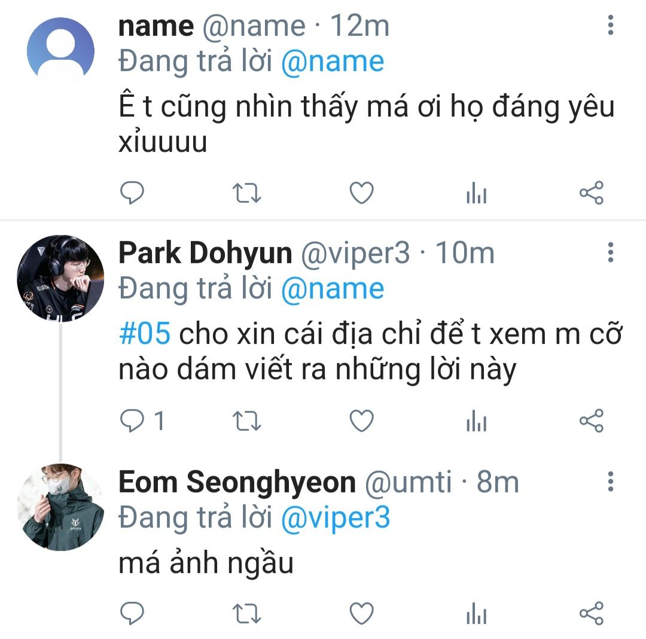This screenshot has height=639, width=646.
Task: Open Eom Seonghyeon's profile avatar
Action: click(x=60, y=506)
